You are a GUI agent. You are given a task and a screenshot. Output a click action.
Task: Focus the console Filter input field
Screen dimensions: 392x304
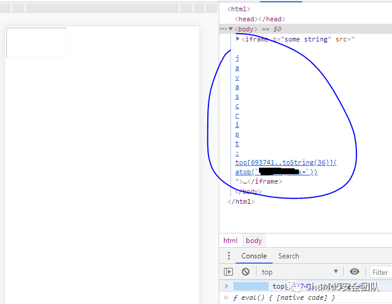click(x=381, y=272)
